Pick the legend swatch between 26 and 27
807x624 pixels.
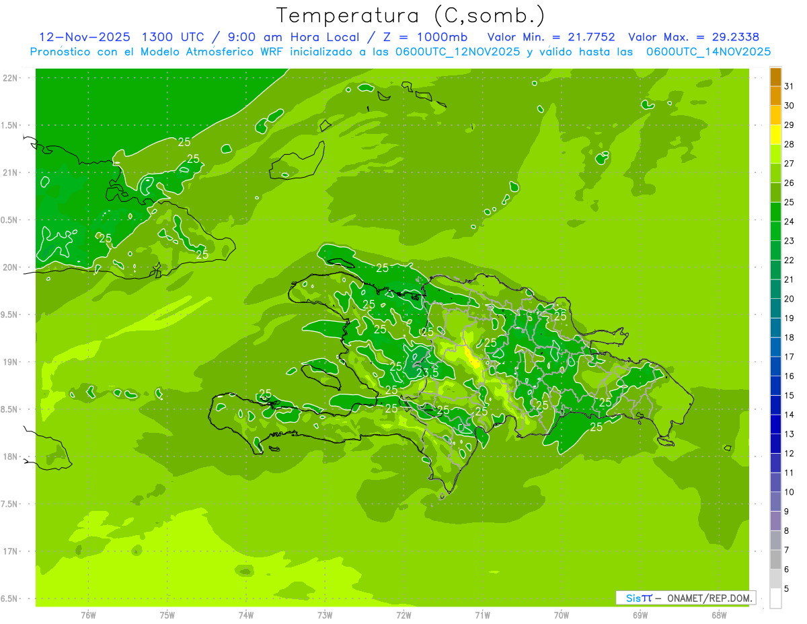click(775, 173)
